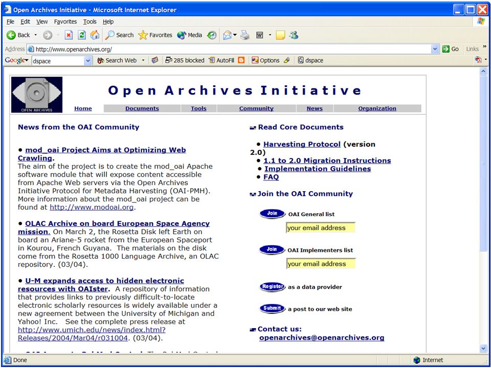
Task: Go to the Community tab
Action: [256, 108]
